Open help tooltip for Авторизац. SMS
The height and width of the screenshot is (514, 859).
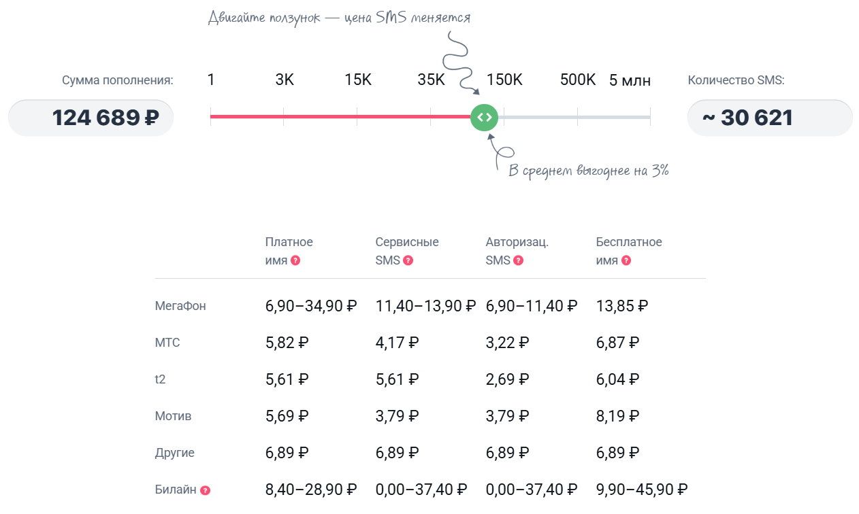coord(519,260)
